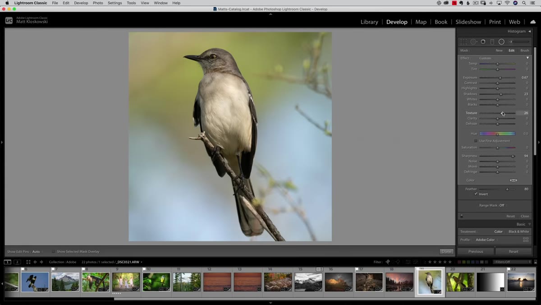This screenshot has height=305, width=541.
Task: Open the Effect Custom preset dropdown
Action: [485, 58]
